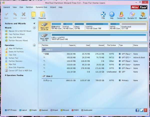This screenshot has height=117, width=150.
Task: Select the Basic GPT 232.89 GB disk
Action: [x=44, y=26]
